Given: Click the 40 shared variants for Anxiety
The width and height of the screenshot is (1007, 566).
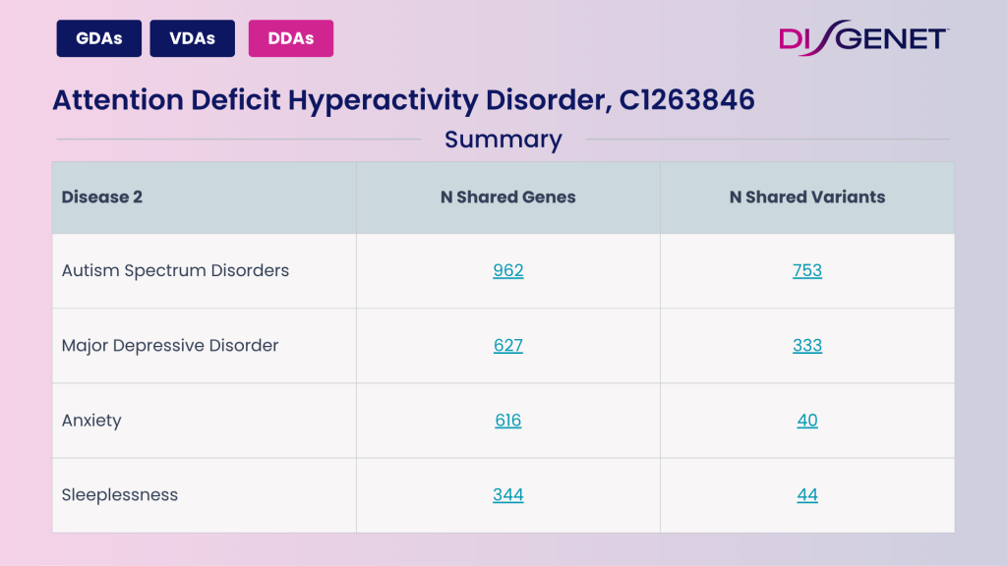Looking at the screenshot, I should pyautogui.click(x=806, y=420).
